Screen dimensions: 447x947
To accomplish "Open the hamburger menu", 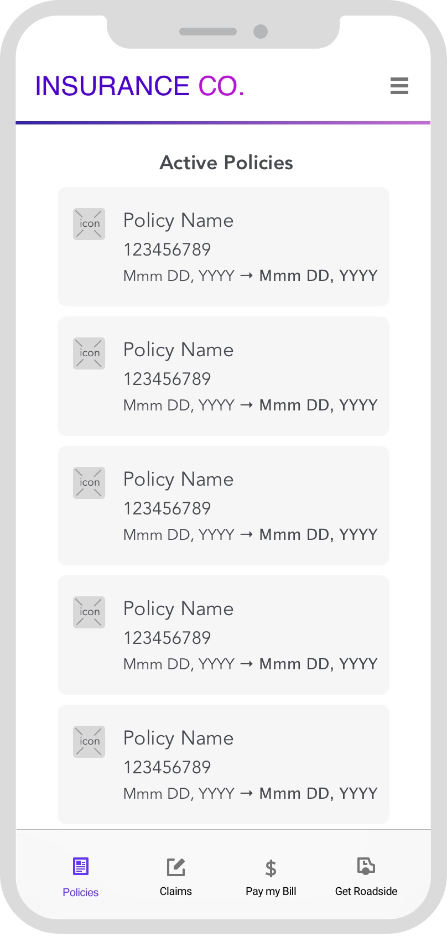I will pyautogui.click(x=399, y=86).
